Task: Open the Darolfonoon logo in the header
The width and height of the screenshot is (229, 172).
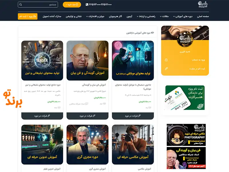Action: 203,4
